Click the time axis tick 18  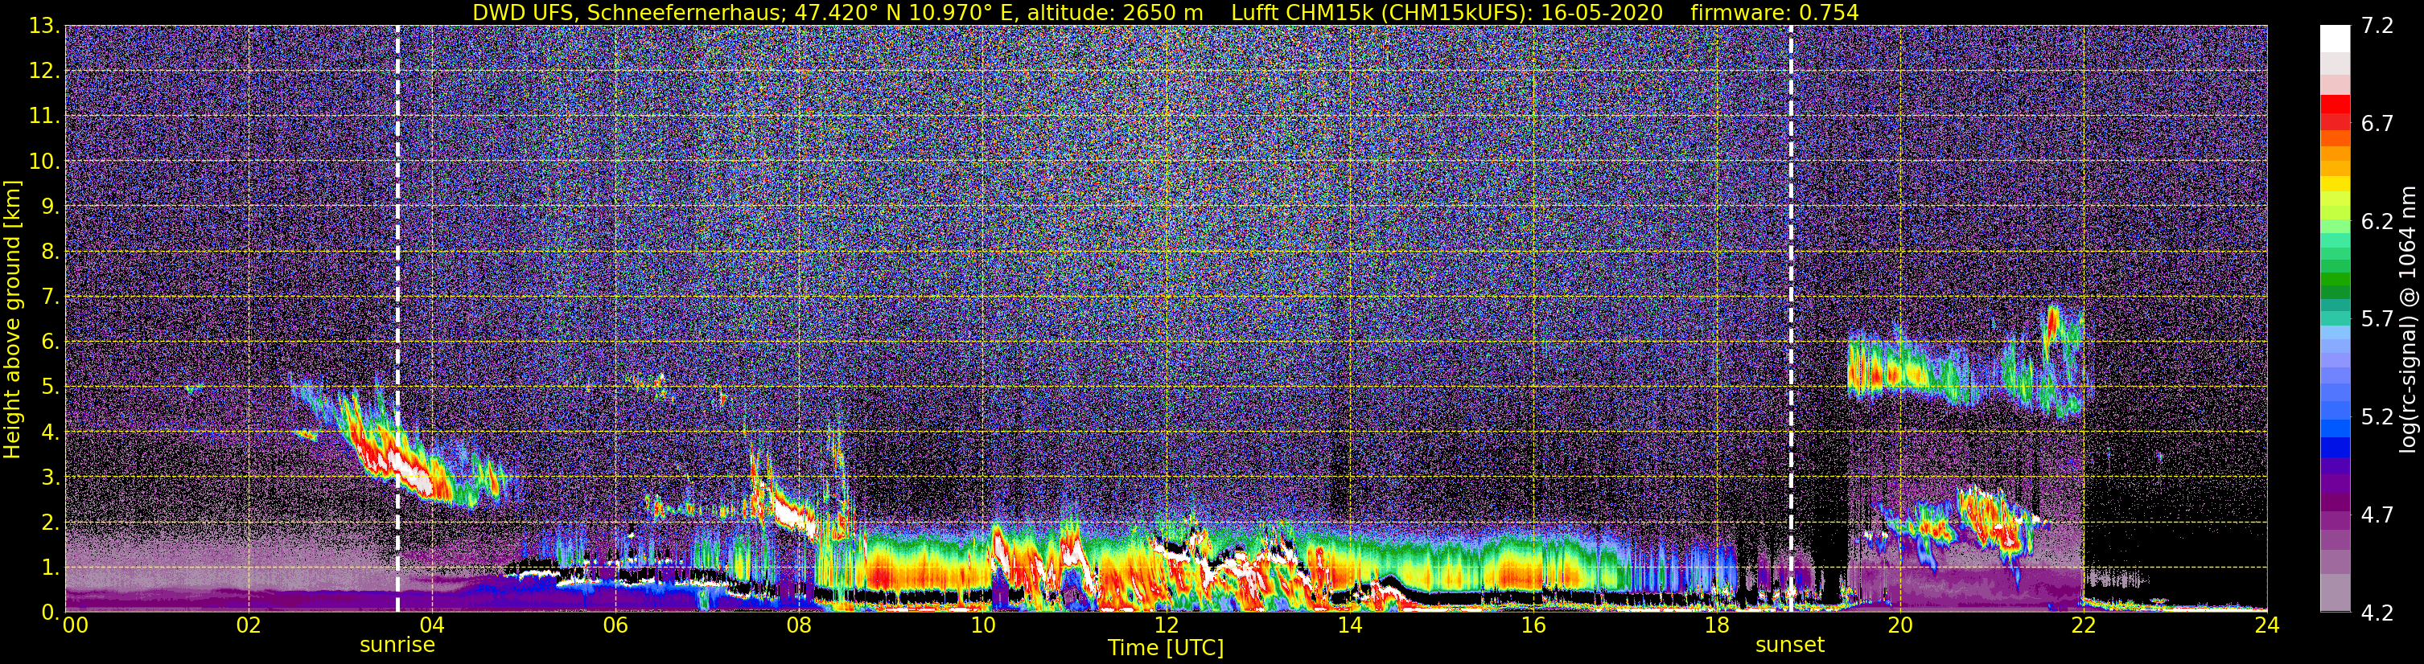(1716, 625)
